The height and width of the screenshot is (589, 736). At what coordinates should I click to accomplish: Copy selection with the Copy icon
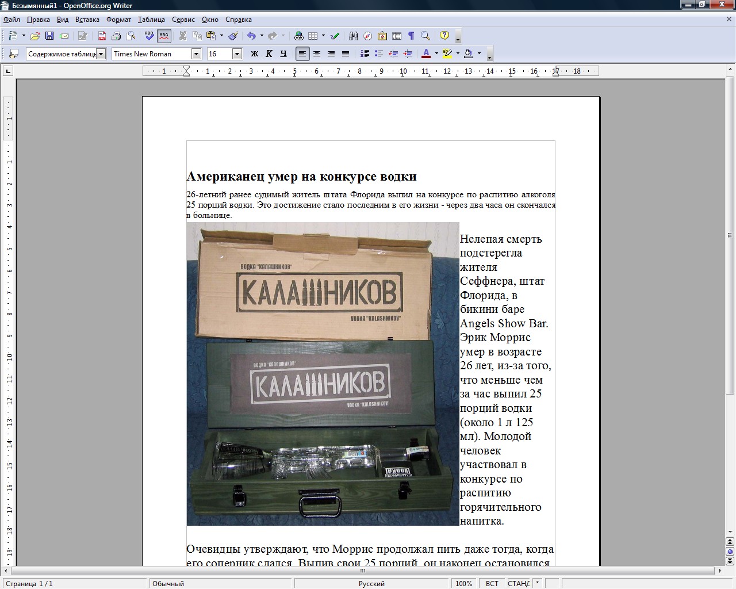[x=197, y=36]
